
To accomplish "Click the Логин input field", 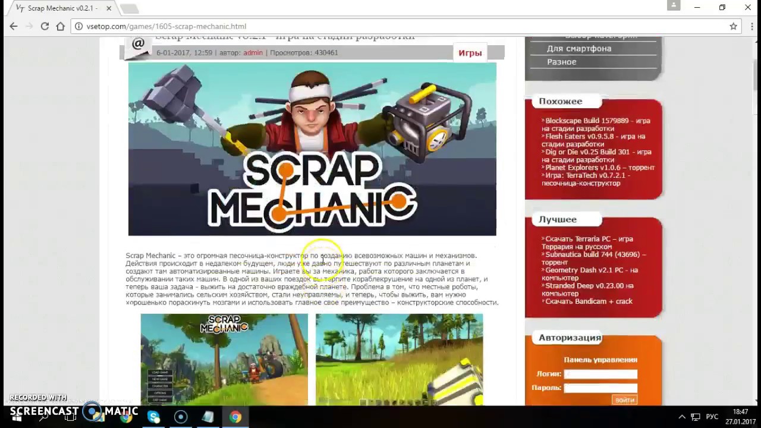I will pyautogui.click(x=600, y=374).
